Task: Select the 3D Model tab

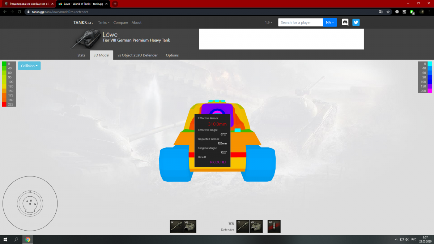Action: point(101,55)
